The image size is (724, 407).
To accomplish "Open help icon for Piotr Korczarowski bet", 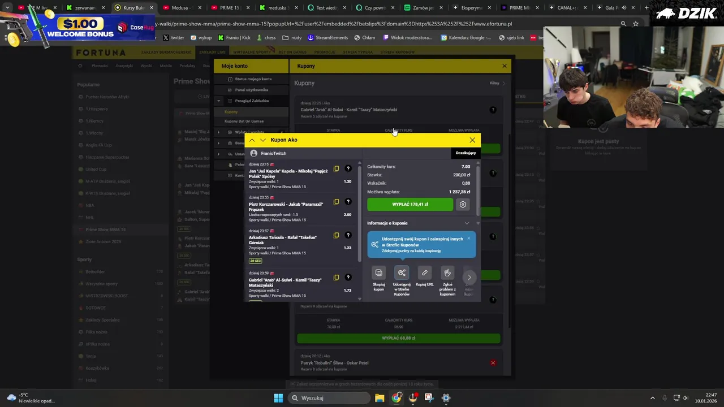I will 348,202.
